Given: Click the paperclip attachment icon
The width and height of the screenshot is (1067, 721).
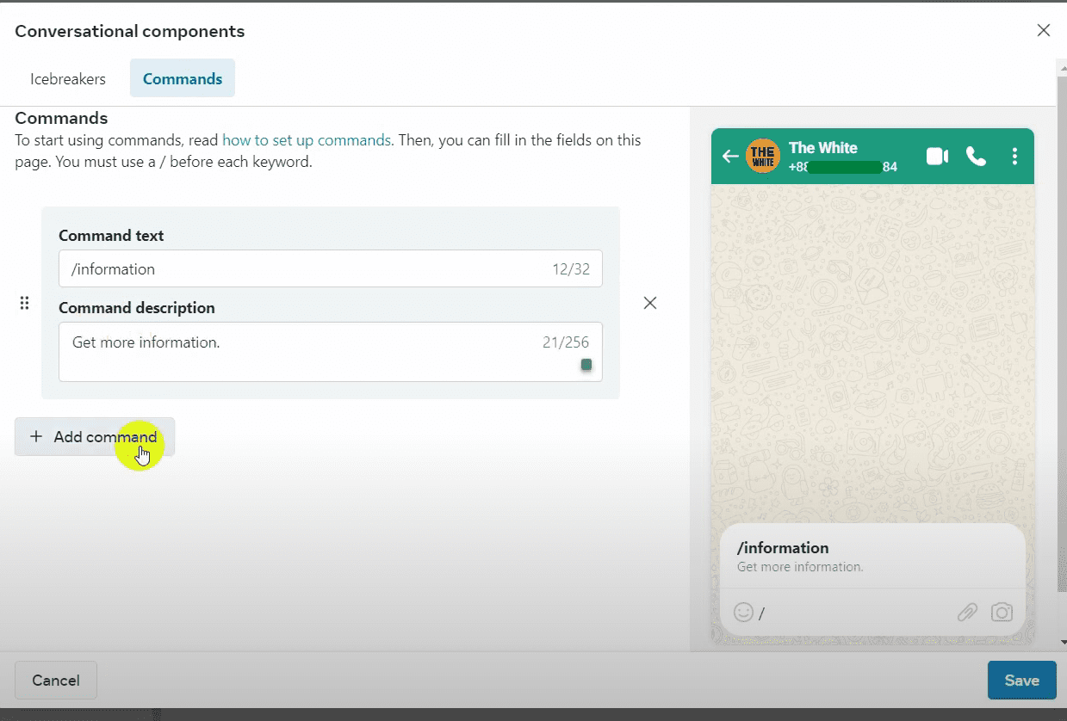Looking at the screenshot, I should coord(967,613).
